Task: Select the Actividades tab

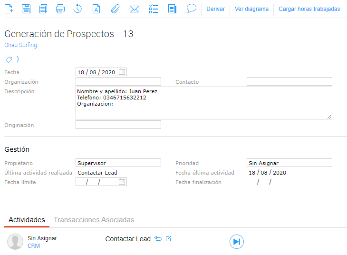Action: [x=27, y=220]
